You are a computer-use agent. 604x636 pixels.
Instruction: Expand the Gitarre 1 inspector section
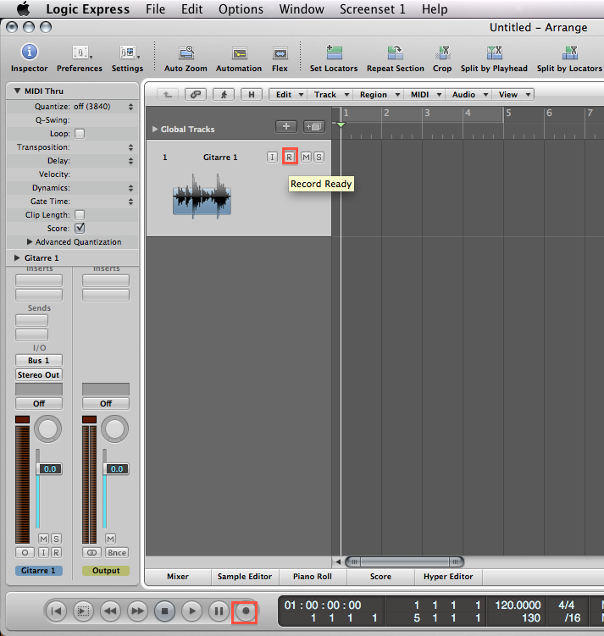pyautogui.click(x=17, y=258)
